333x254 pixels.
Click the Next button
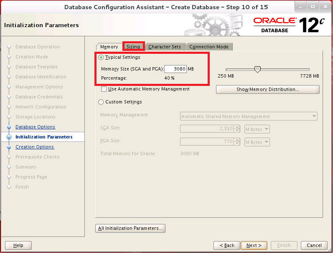(254, 245)
